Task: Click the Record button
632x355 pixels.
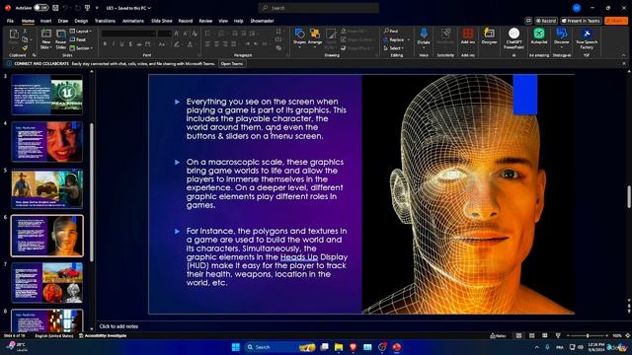Action: pos(546,21)
